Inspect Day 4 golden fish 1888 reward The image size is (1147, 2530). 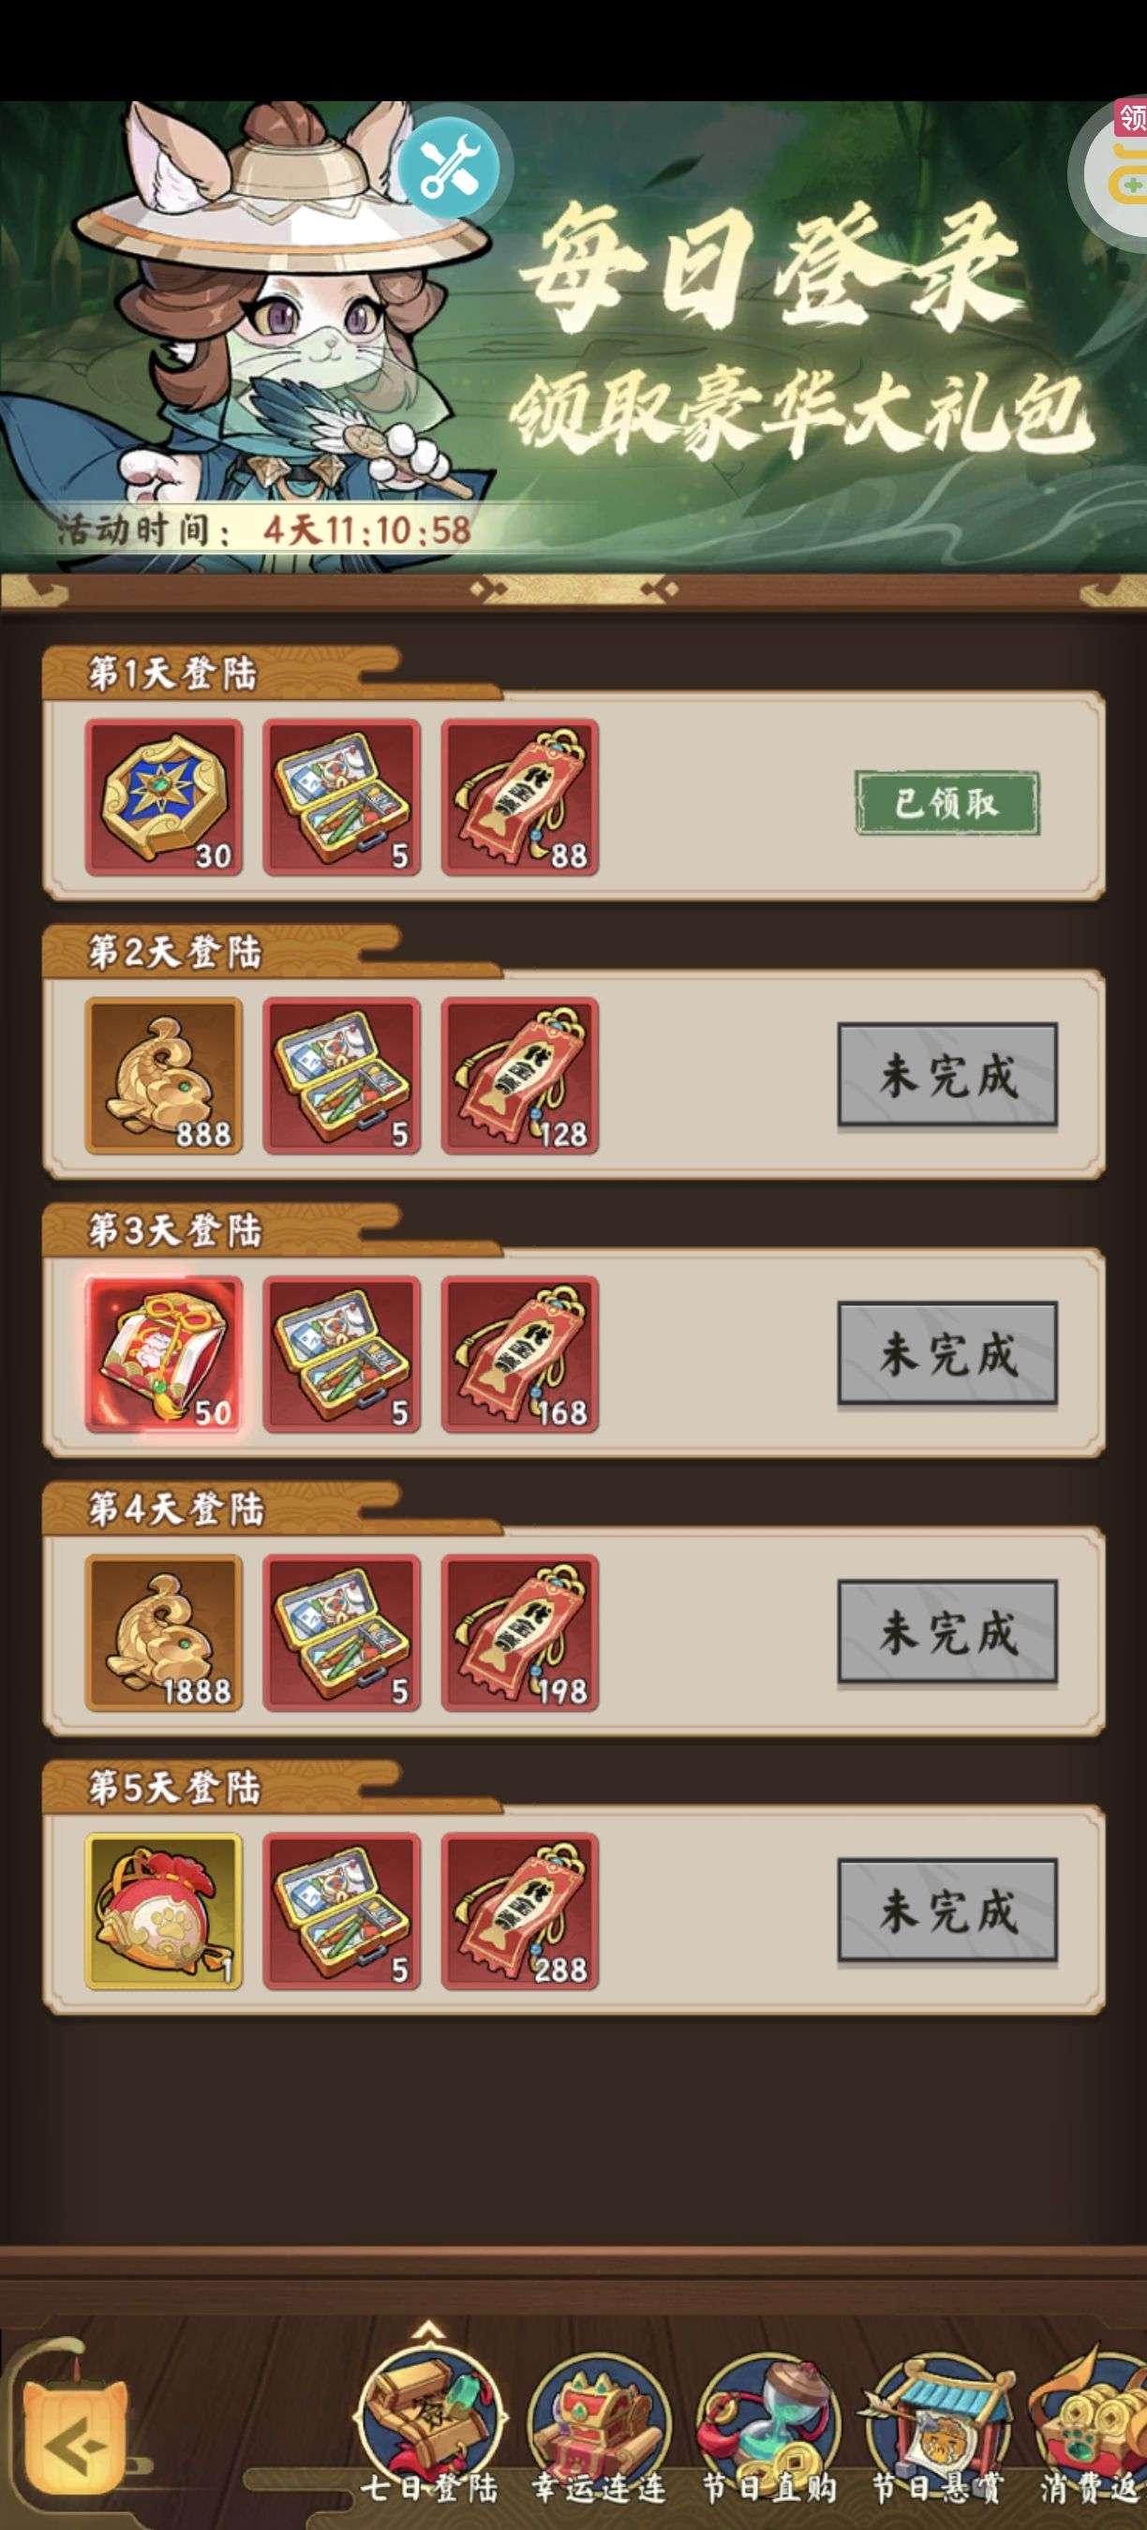(x=164, y=1632)
